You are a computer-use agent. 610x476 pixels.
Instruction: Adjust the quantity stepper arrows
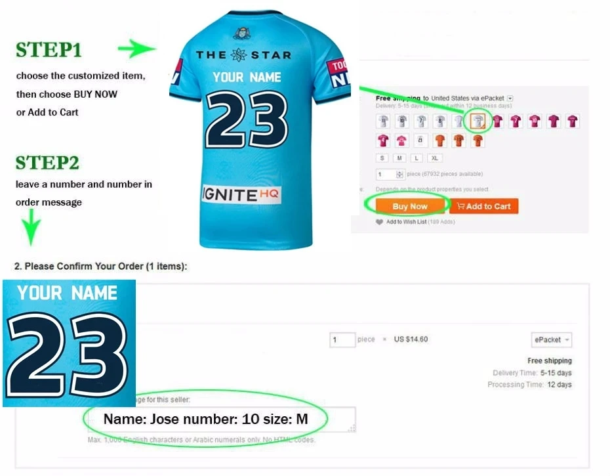point(399,174)
